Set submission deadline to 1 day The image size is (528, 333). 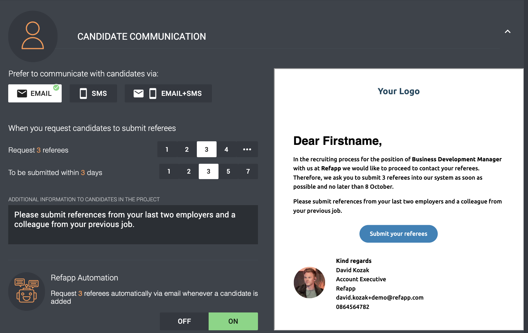(x=169, y=171)
